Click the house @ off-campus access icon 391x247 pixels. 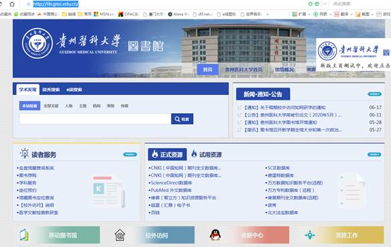[x=119, y=235]
